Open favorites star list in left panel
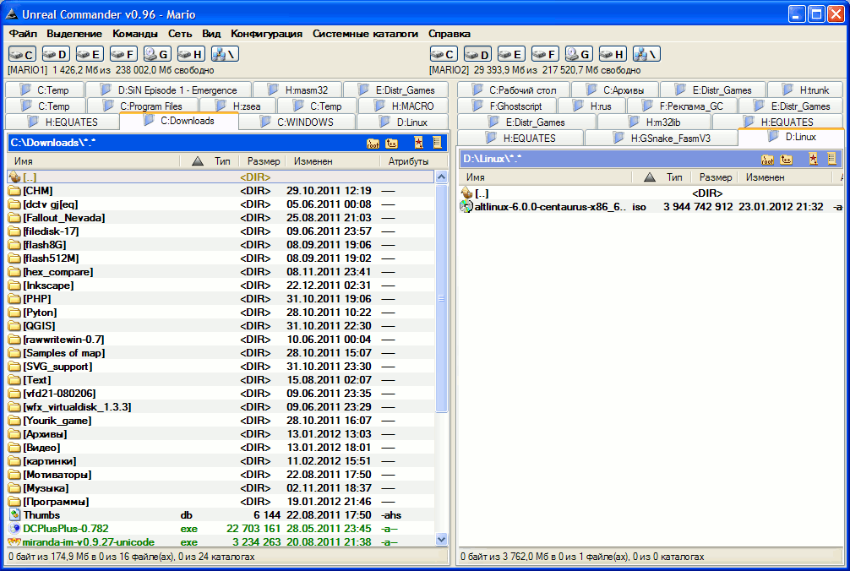 click(418, 143)
